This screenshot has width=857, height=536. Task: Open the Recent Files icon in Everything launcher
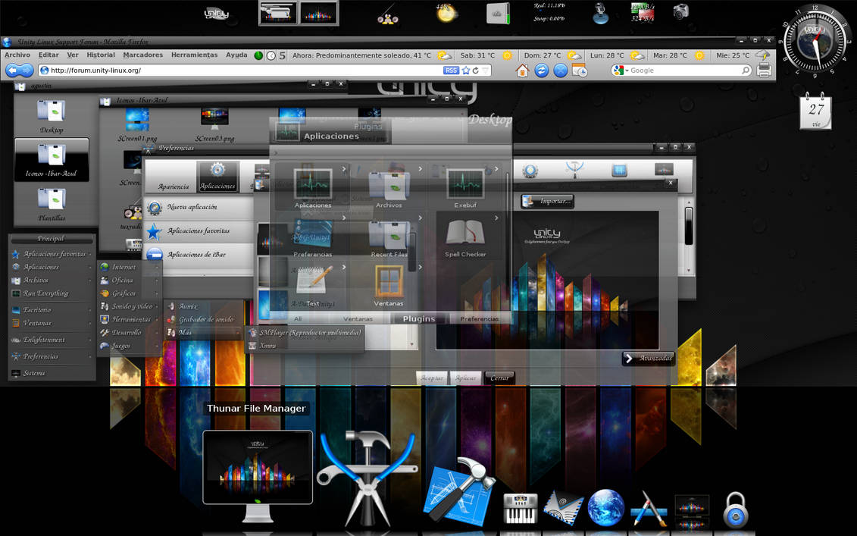tap(389, 237)
